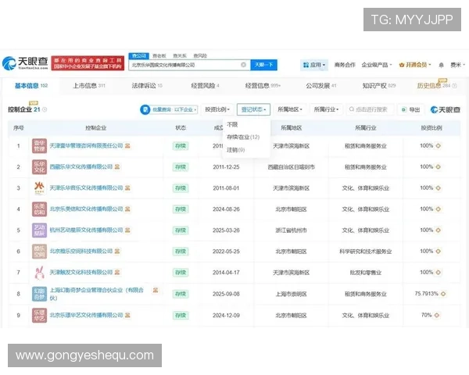The height and width of the screenshot is (375, 469).
Task: Open company link 西藏乐华文化传播有限公司
Action: [81, 167]
